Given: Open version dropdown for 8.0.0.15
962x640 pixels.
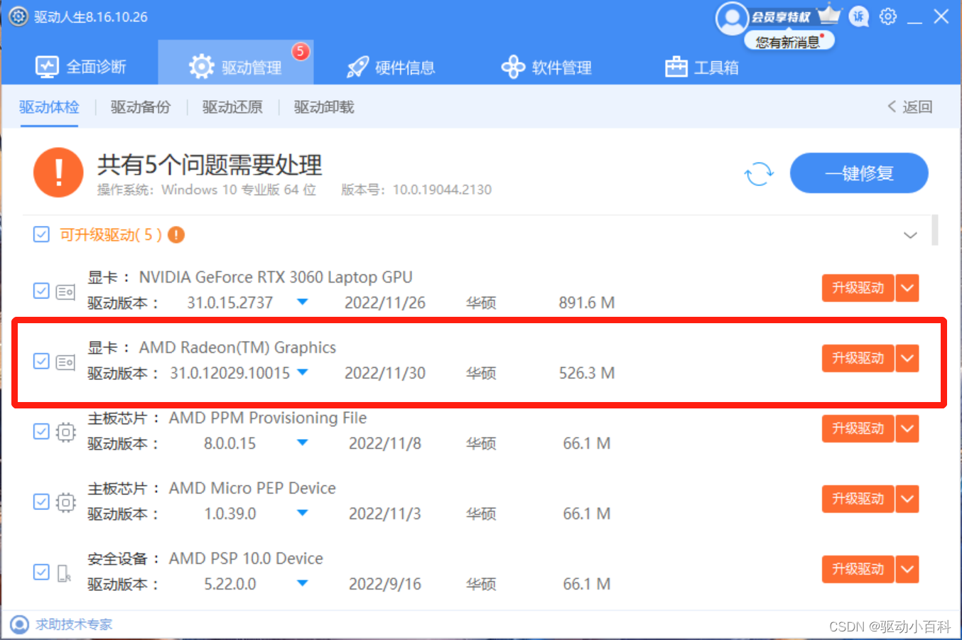Looking at the screenshot, I should point(302,443).
